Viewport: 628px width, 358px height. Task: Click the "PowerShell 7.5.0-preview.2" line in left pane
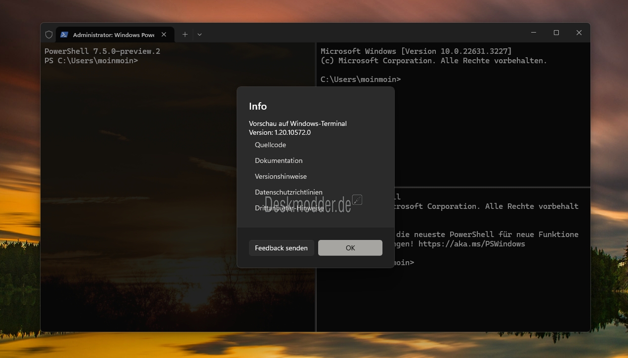click(102, 51)
